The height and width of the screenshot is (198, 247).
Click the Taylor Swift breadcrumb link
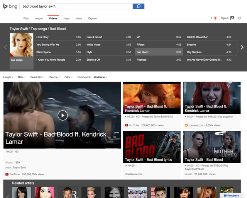[19, 29]
